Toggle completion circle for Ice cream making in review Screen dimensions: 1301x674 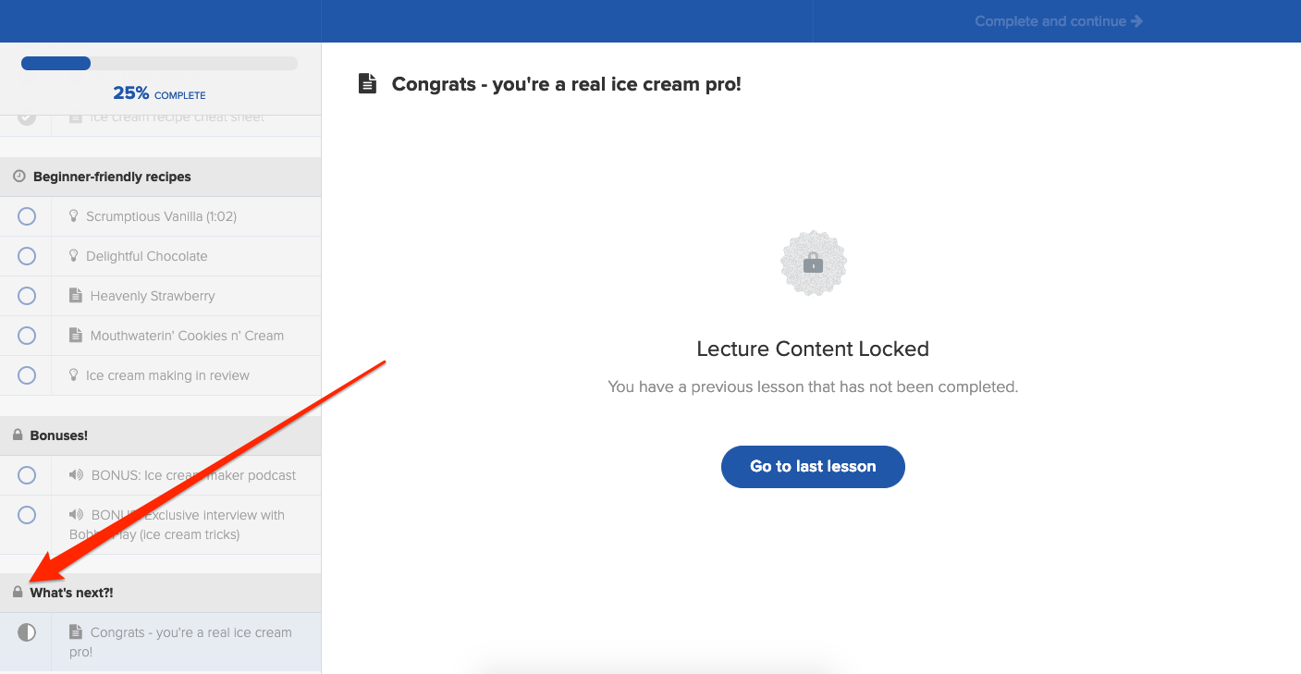point(27,375)
